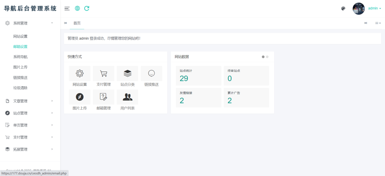Screen dimensions: 385x176
Task: Click the 系统管理 gear icon in sidebar
Action: (x=8, y=23)
